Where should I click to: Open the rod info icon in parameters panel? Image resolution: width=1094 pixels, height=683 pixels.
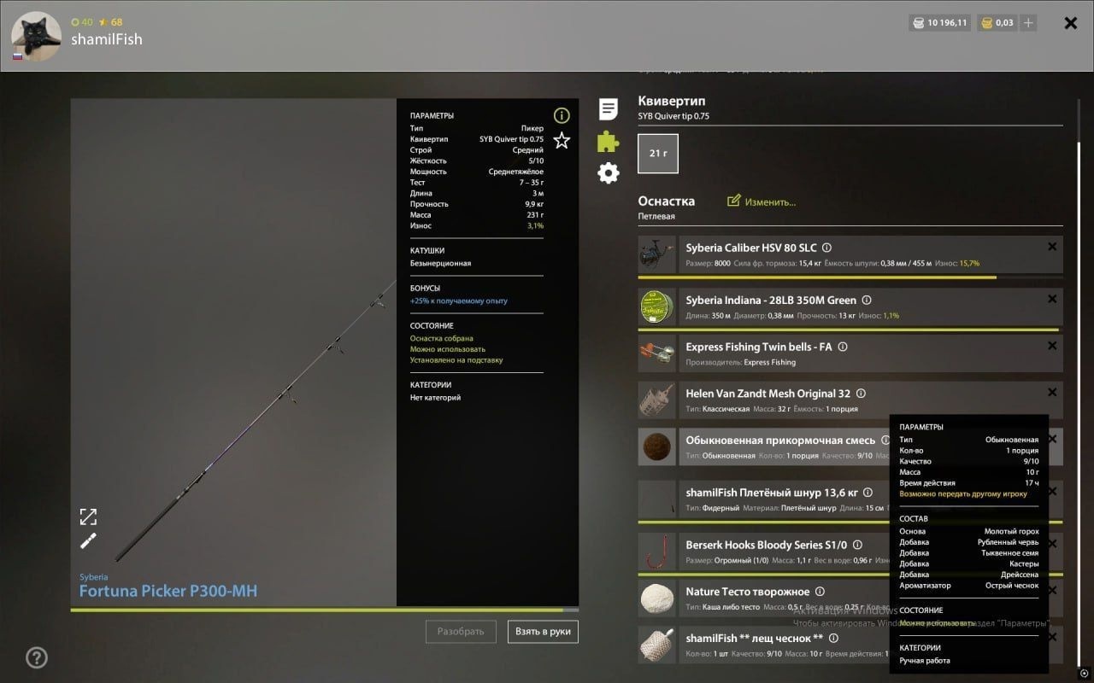point(562,115)
